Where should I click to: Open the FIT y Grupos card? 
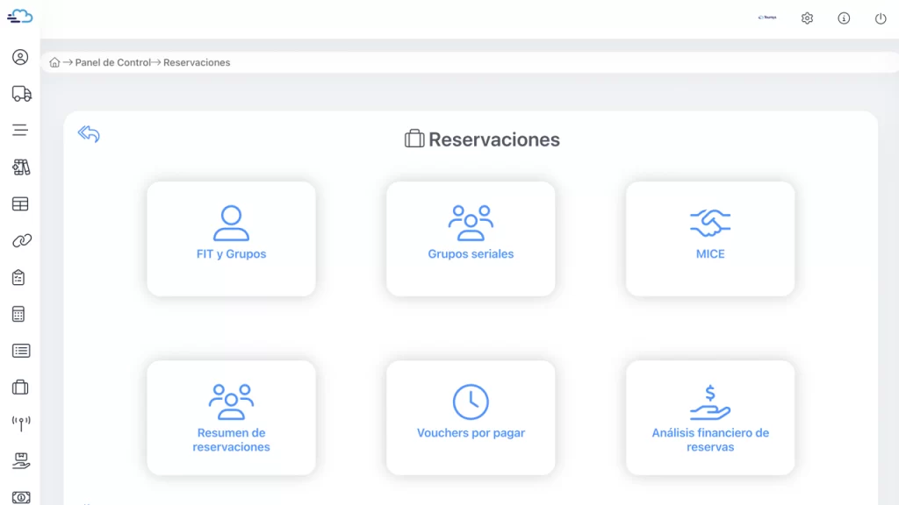pos(231,238)
